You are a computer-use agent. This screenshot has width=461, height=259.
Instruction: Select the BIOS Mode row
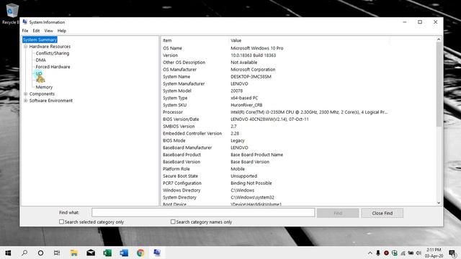pos(298,140)
